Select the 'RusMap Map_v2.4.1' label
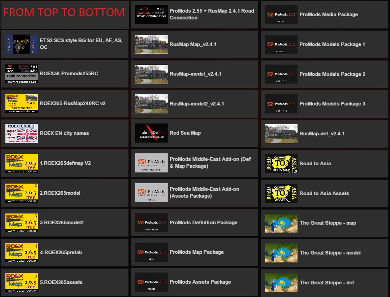Screen dimensions: 390x297 193,44
